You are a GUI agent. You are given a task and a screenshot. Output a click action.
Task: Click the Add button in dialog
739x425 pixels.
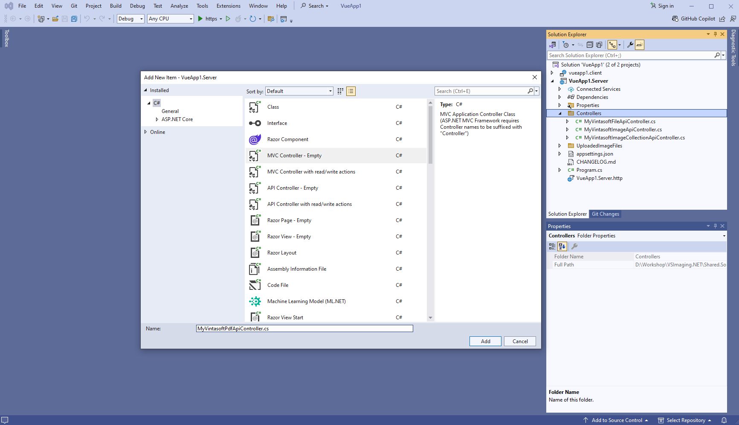click(485, 341)
